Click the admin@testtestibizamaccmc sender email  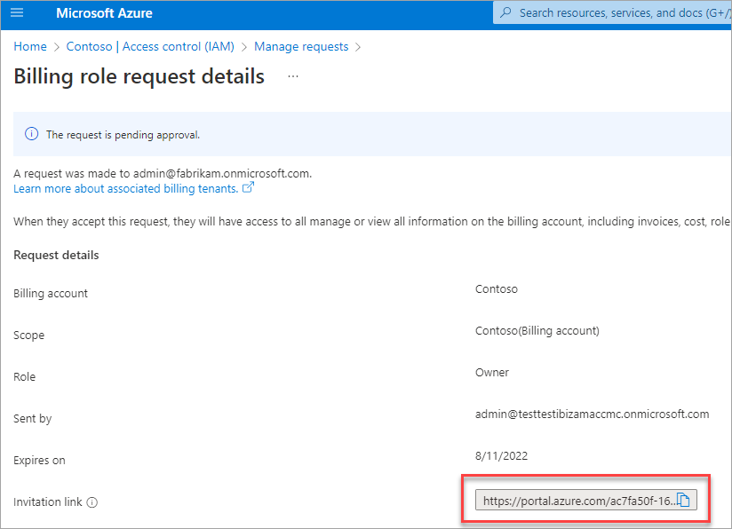[x=592, y=414]
